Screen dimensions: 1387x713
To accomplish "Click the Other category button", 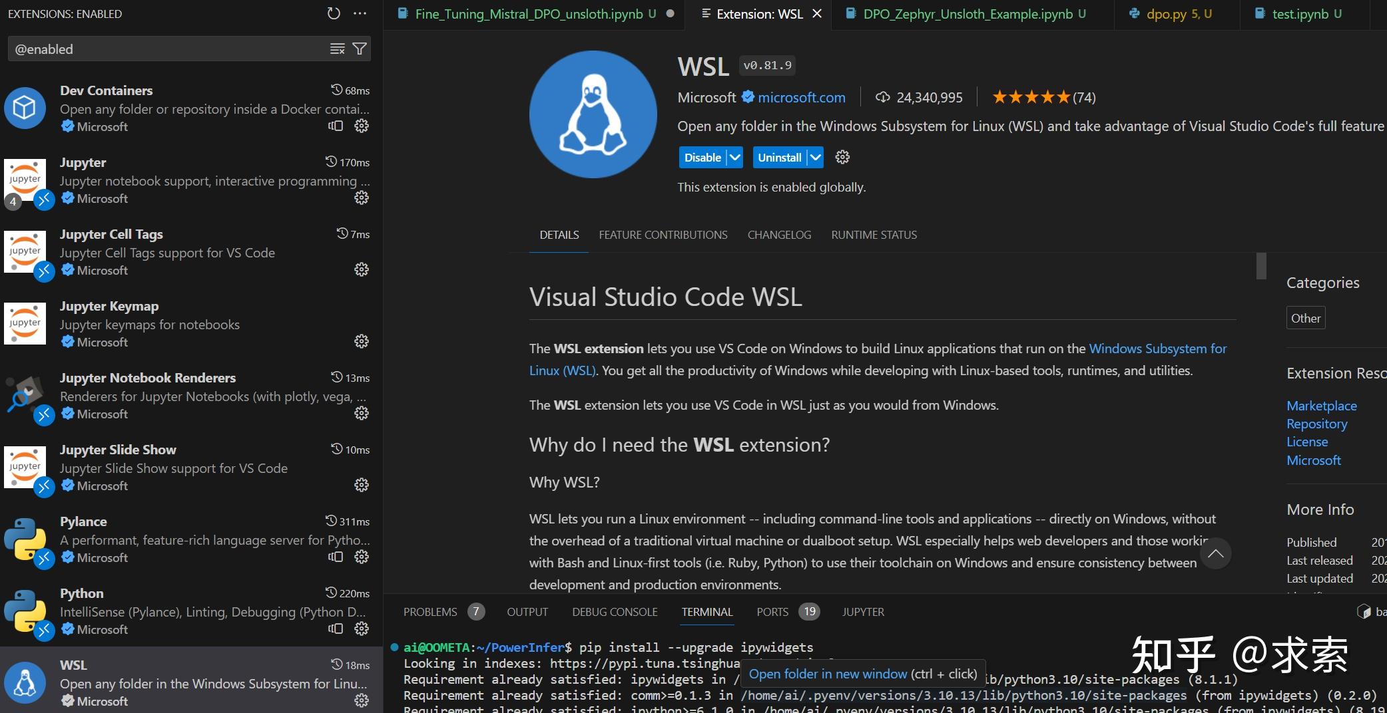I will tap(1305, 318).
